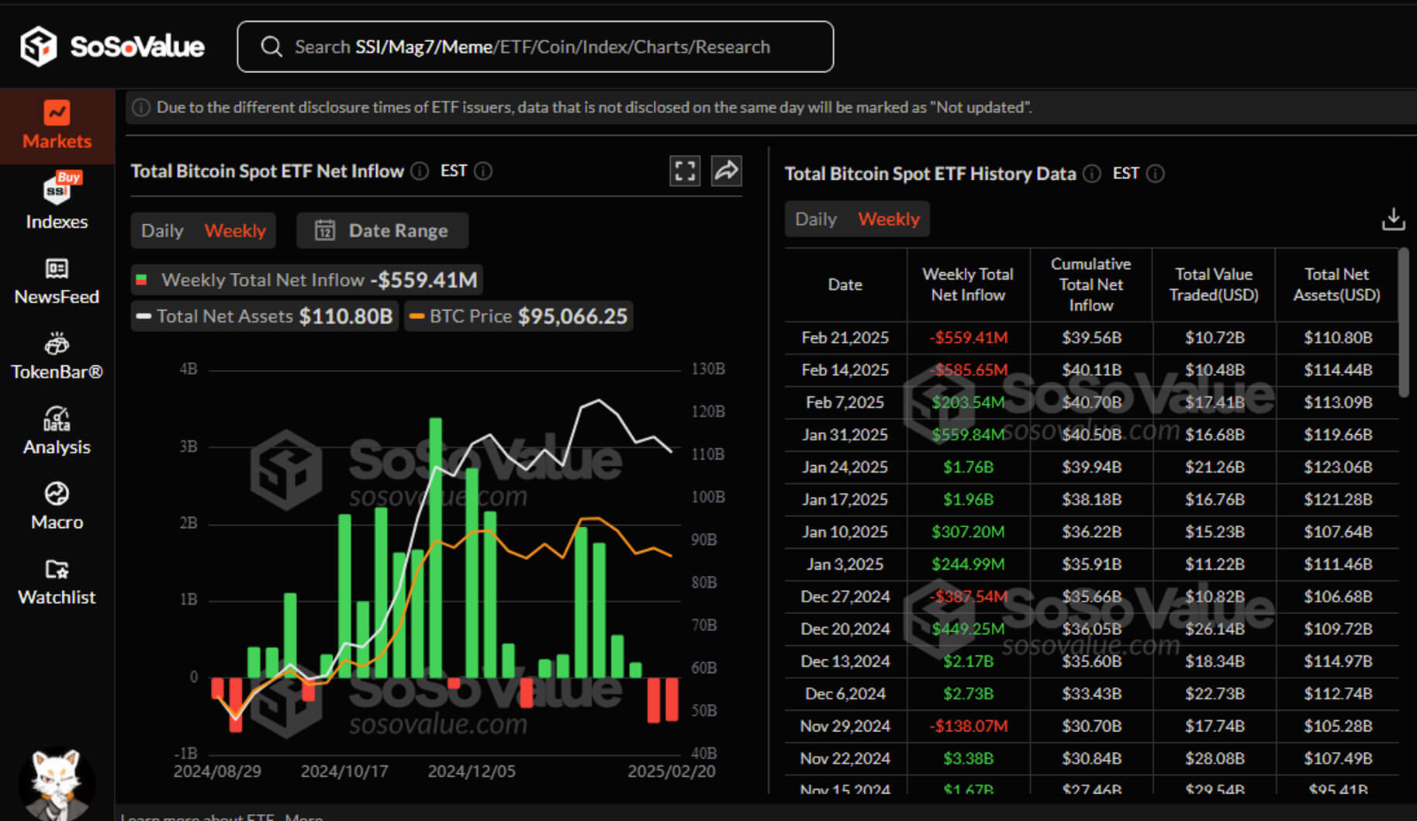This screenshot has width=1417, height=821.
Task: Open the Markets sidebar section
Action: pos(57,126)
